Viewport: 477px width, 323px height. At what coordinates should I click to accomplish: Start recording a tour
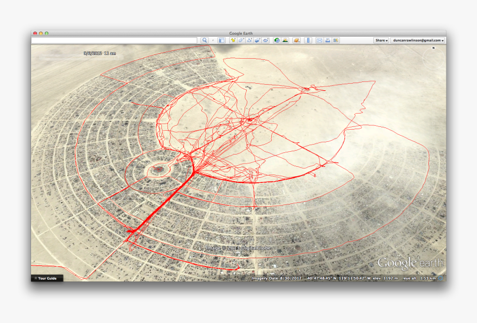(265, 40)
